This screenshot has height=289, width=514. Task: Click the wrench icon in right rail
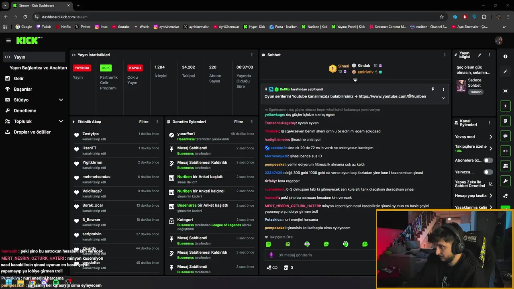click(505, 181)
